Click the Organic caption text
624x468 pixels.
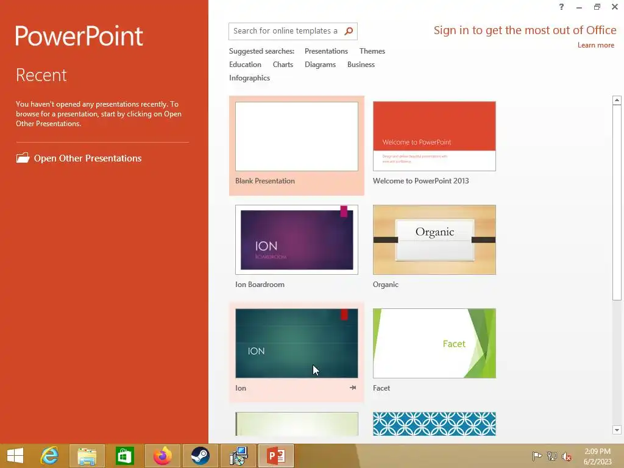385,285
